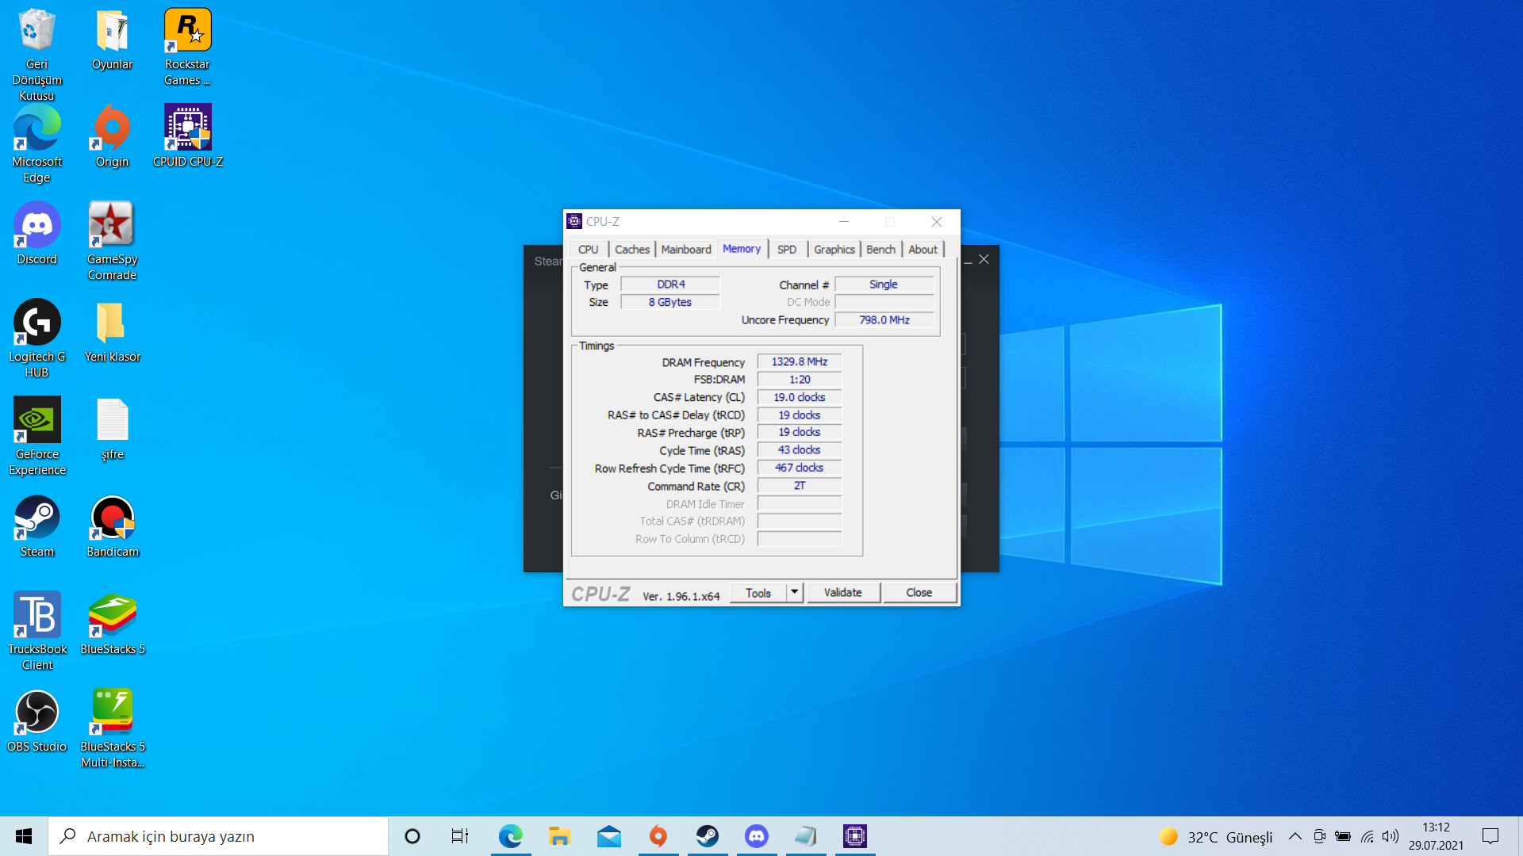This screenshot has width=1523, height=856.
Task: Click the Channel # Single field
Action: pyautogui.click(x=884, y=285)
